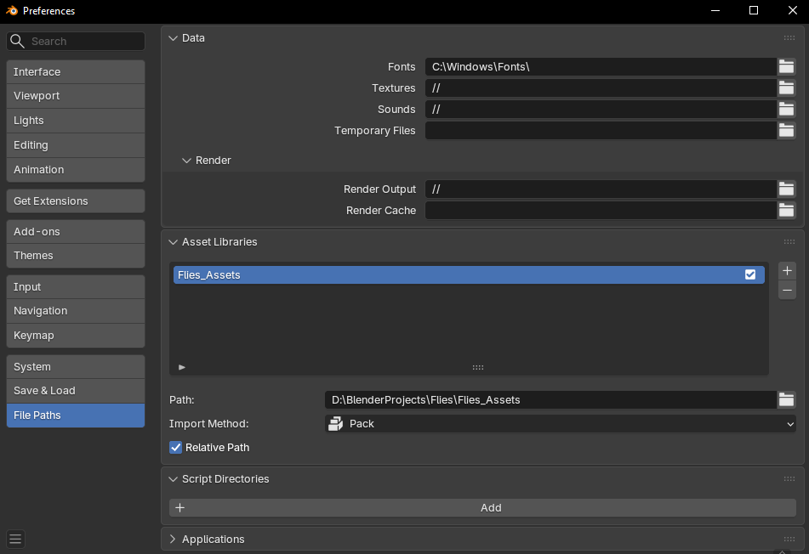Browse folder for Textures path
Screen dimensions: 809x554
(786, 88)
